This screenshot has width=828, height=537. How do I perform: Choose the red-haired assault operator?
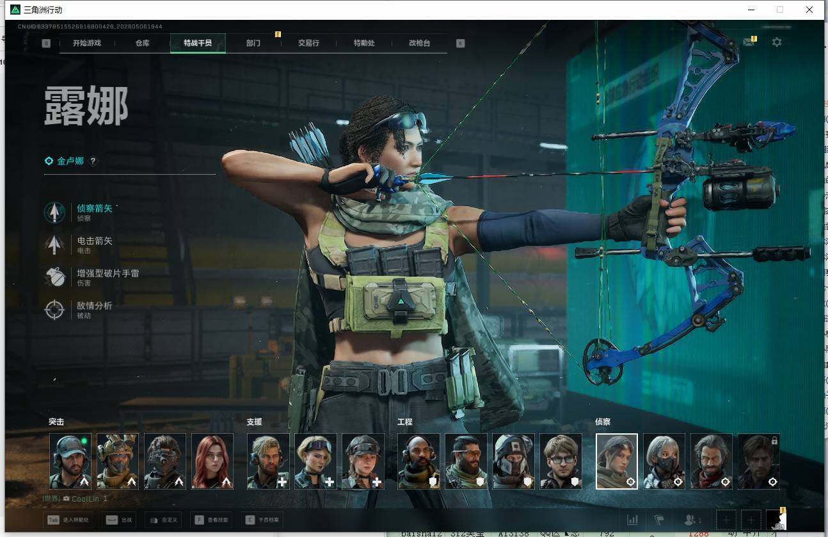coord(212,461)
